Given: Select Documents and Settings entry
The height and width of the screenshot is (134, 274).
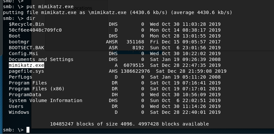Looking at the screenshot, I should pyautogui.click(x=41, y=59).
